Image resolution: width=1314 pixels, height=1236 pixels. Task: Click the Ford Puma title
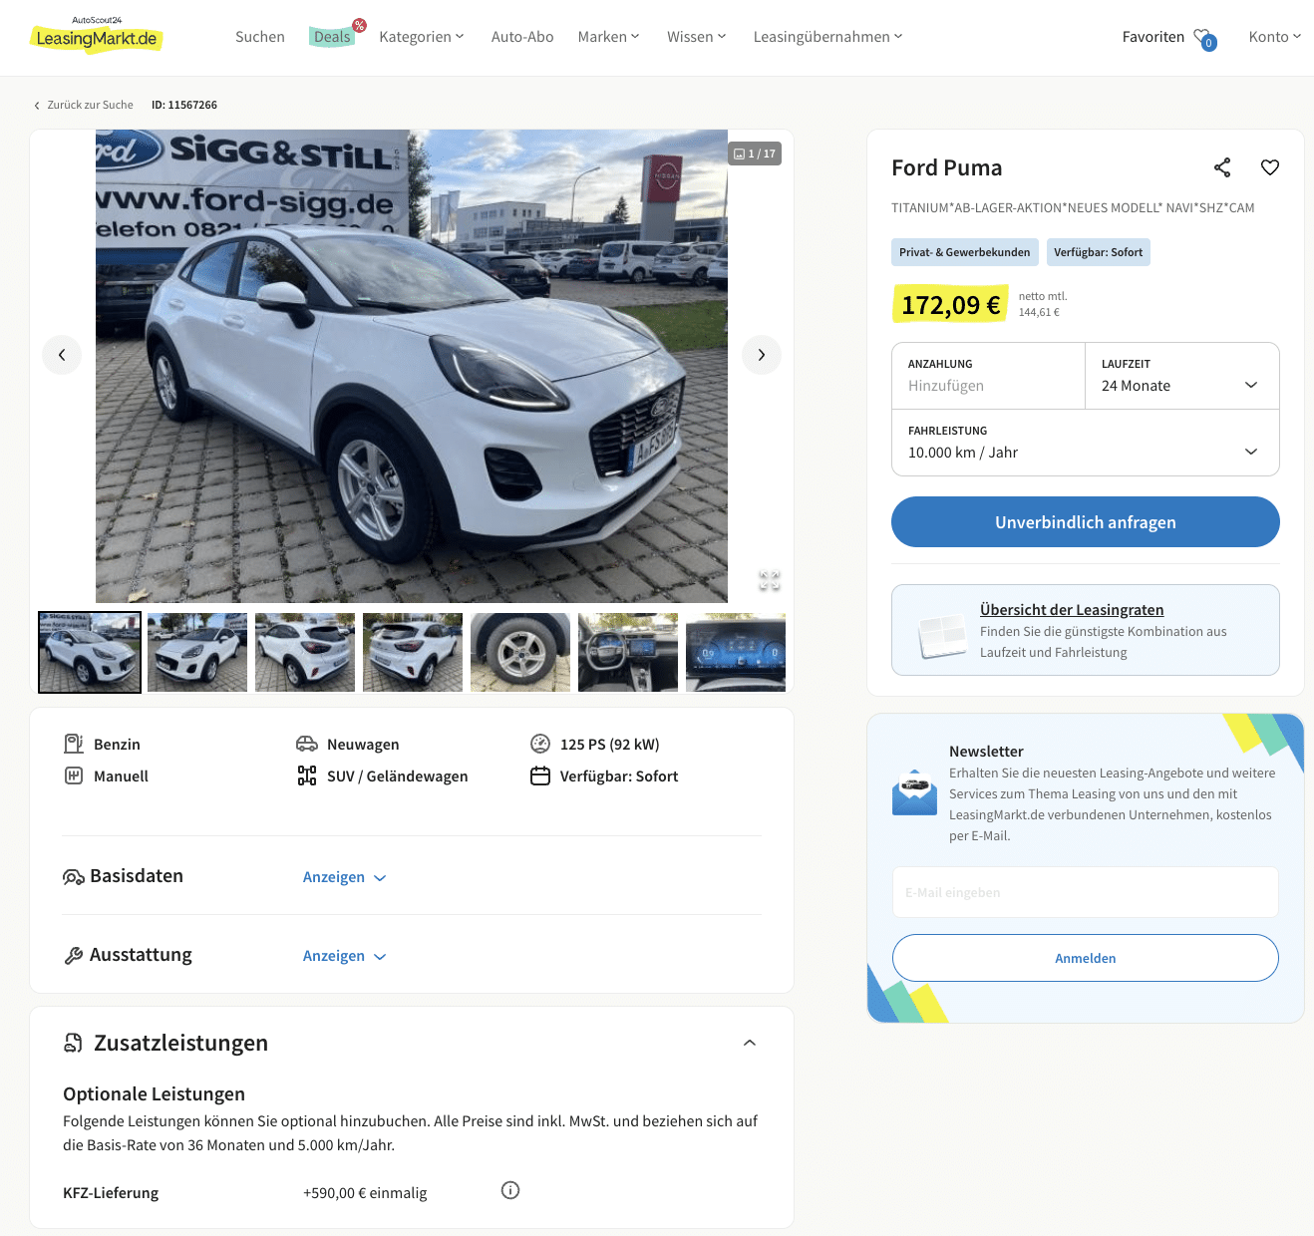click(946, 167)
